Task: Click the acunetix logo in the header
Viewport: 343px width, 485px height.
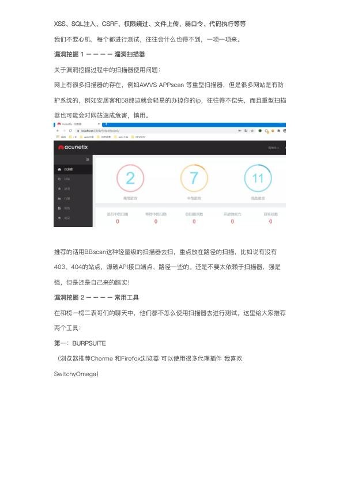Action: [73, 147]
